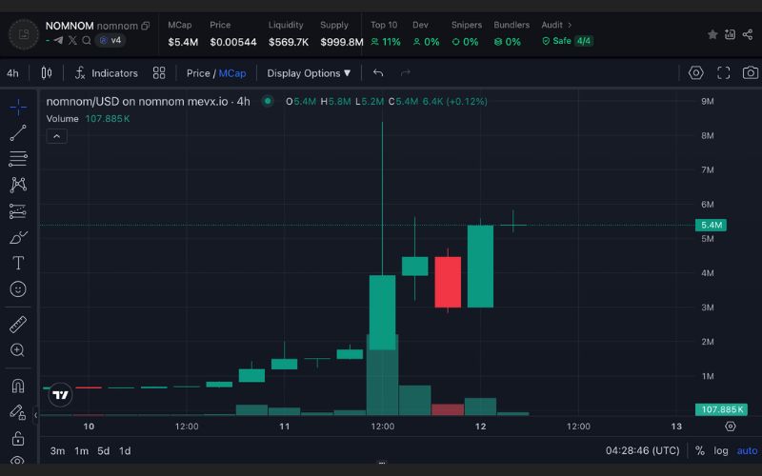The image size is (762, 476).
Task: Open the chart stats icon near star
Action: point(730,34)
